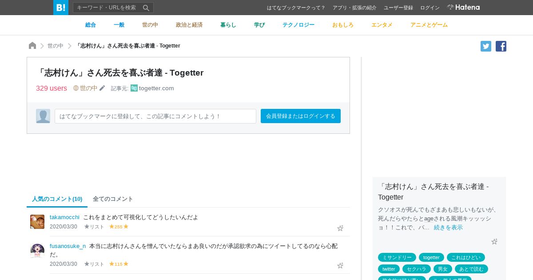Click the セクハラ tag
533x280 pixels.
(417, 269)
